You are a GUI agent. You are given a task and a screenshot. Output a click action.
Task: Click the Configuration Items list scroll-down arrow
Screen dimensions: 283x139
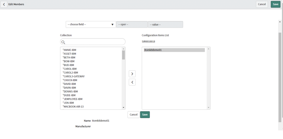(x=208, y=107)
